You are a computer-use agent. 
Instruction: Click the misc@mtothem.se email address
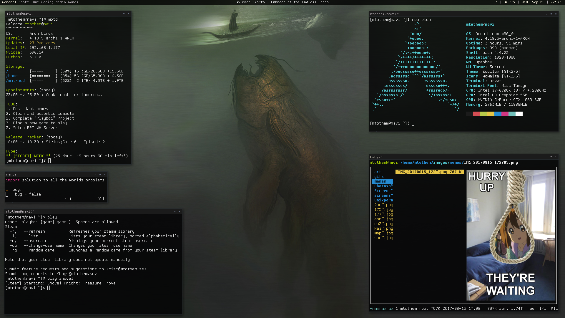[126, 269]
